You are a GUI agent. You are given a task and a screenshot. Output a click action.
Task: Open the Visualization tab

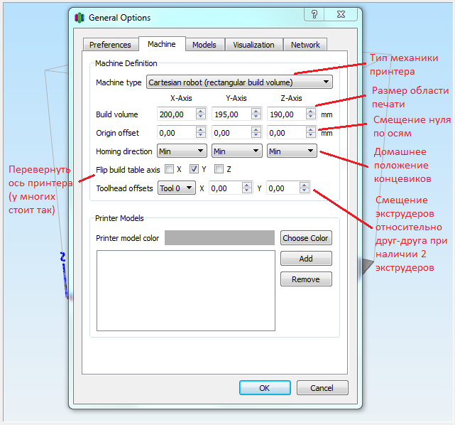[253, 45]
